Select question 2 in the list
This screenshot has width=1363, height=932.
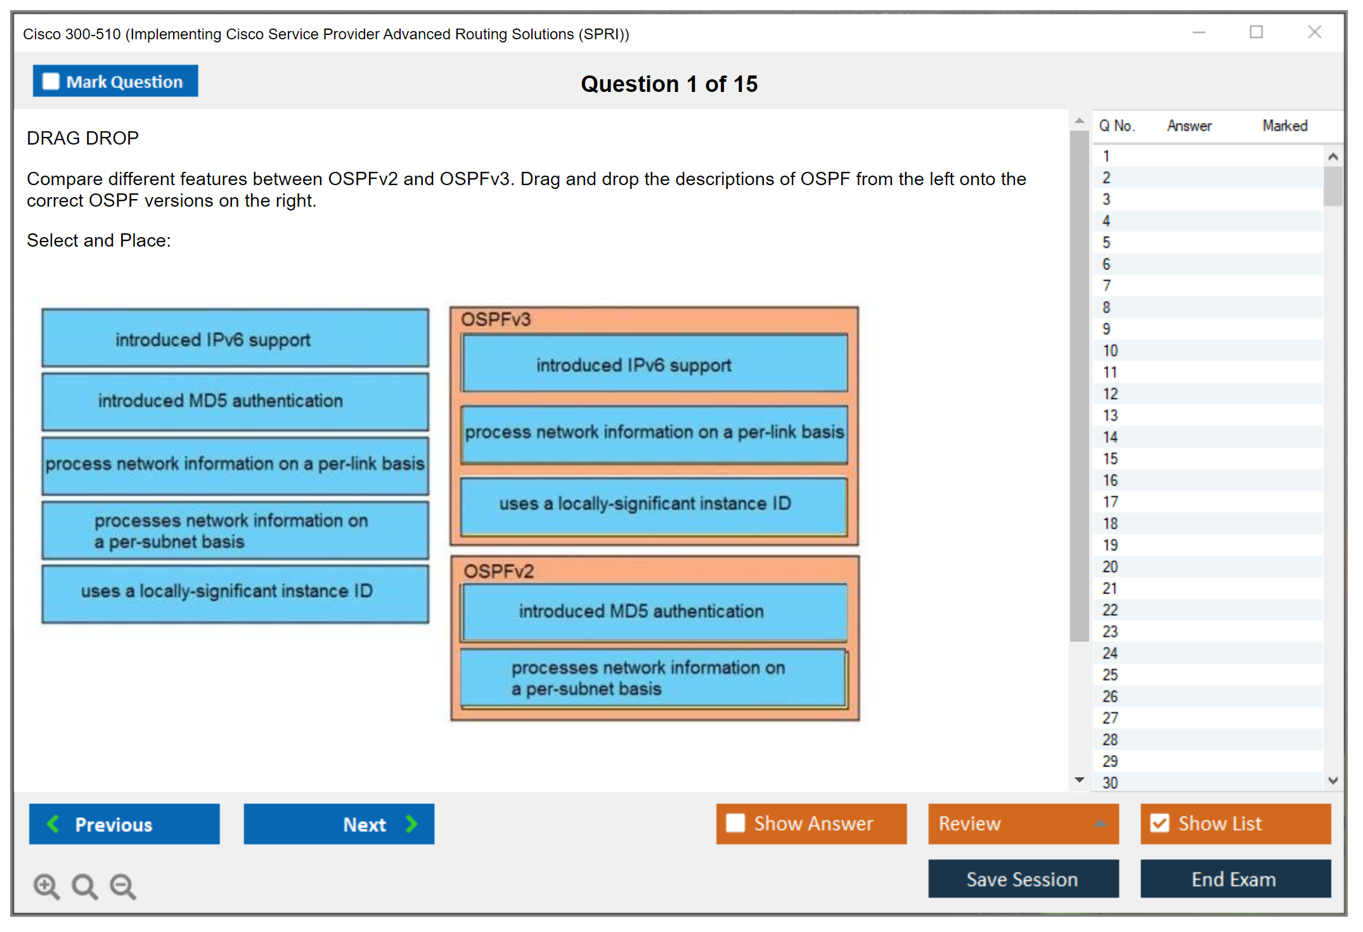click(x=1106, y=178)
